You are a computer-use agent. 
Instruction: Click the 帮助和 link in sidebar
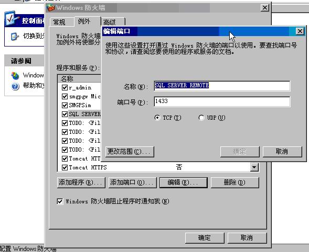pos(34,85)
